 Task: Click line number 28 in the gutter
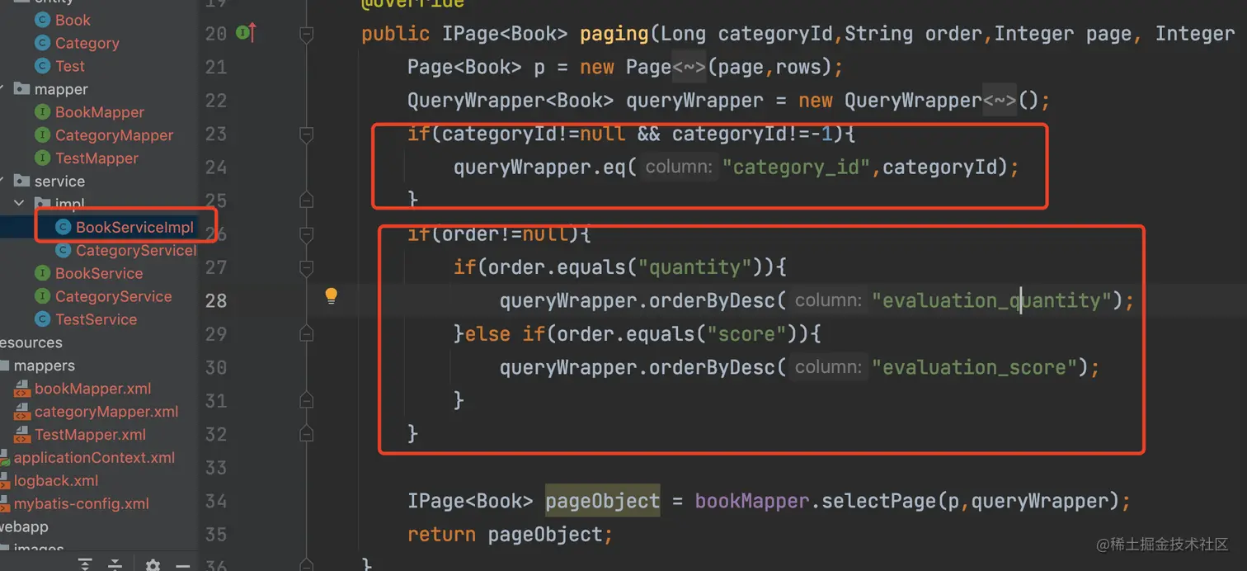pyautogui.click(x=216, y=300)
